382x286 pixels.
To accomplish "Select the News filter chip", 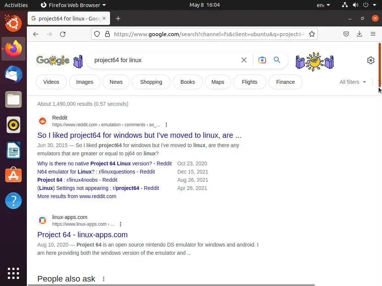I will click(x=116, y=82).
